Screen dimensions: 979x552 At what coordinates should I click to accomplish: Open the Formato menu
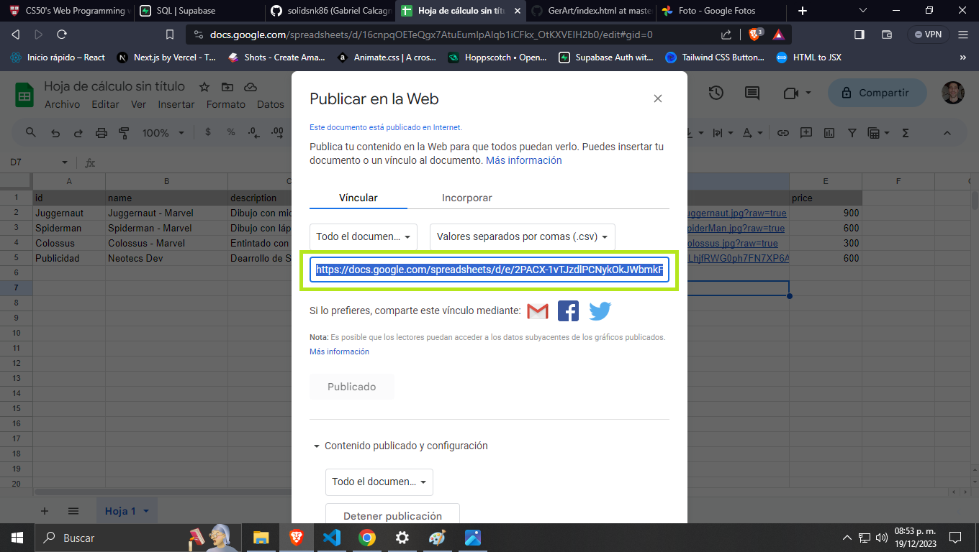pos(226,104)
